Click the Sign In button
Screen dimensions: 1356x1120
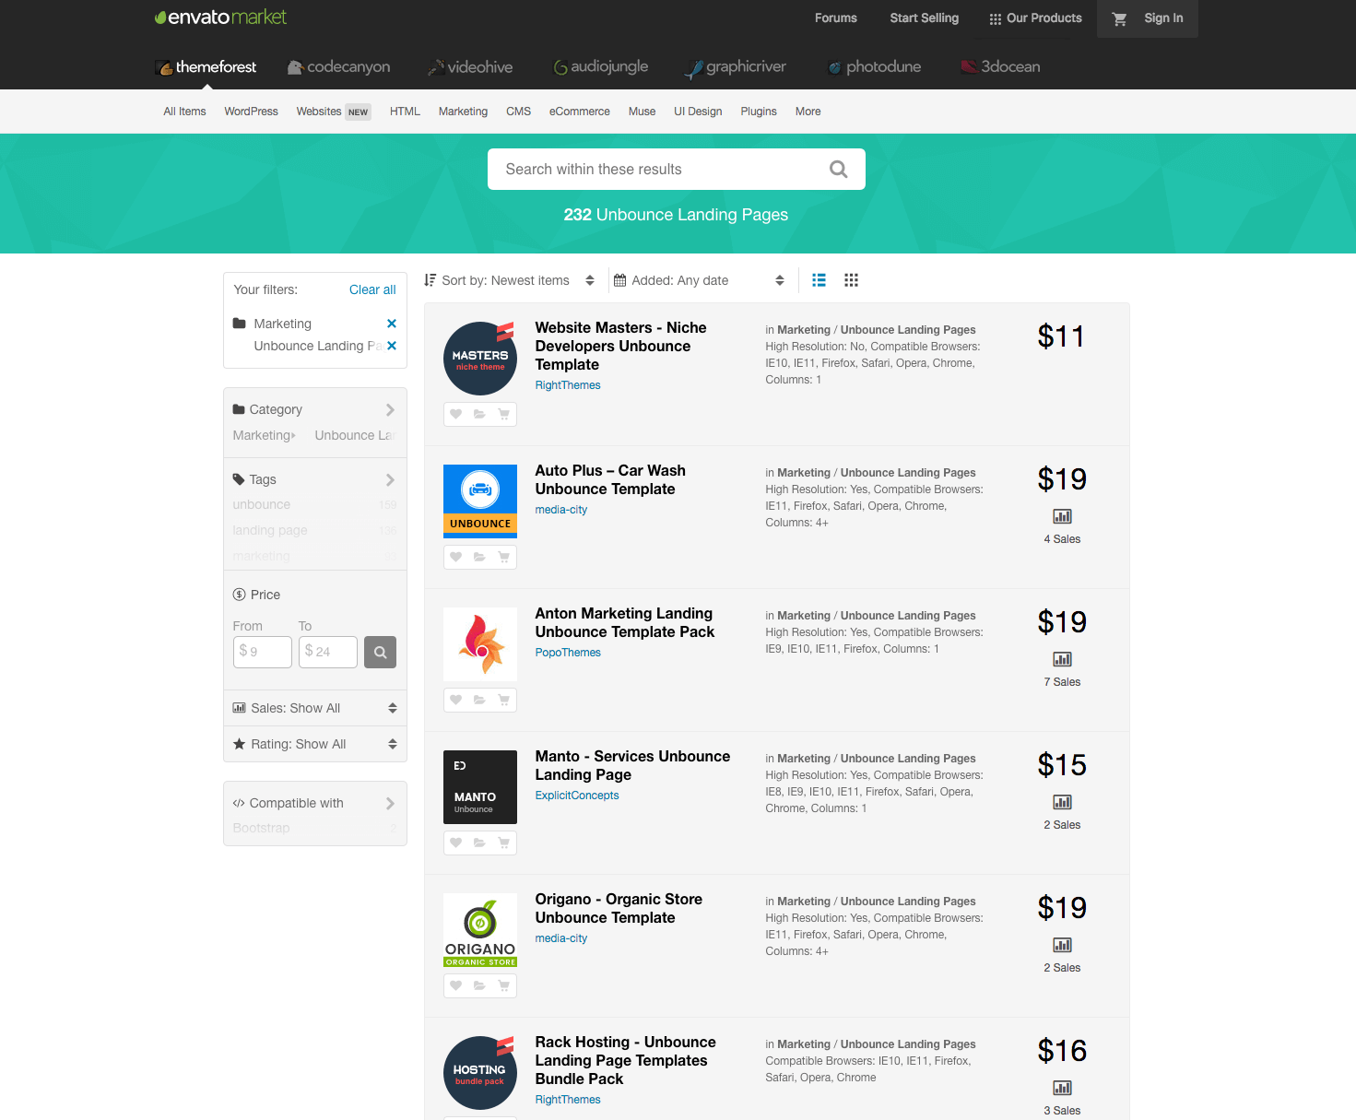[x=1163, y=18]
